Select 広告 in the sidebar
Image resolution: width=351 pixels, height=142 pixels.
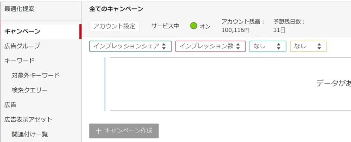[x=10, y=105]
